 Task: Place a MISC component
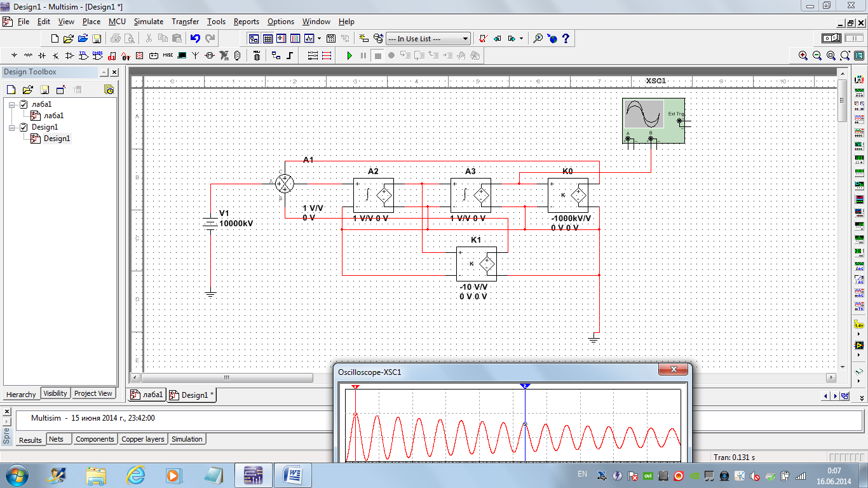pos(168,56)
